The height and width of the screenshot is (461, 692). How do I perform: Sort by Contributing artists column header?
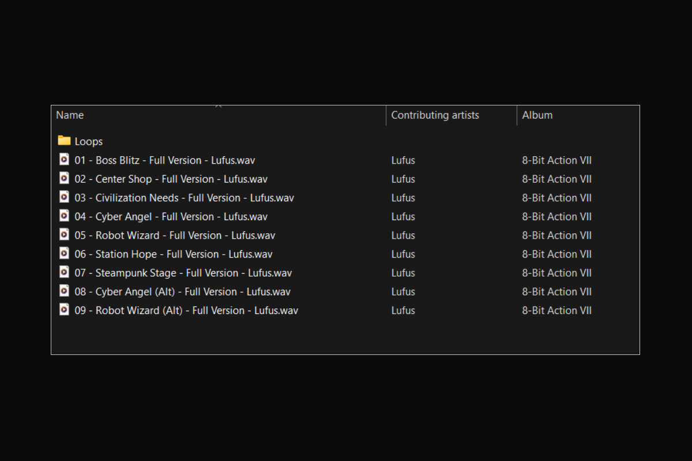pos(435,115)
